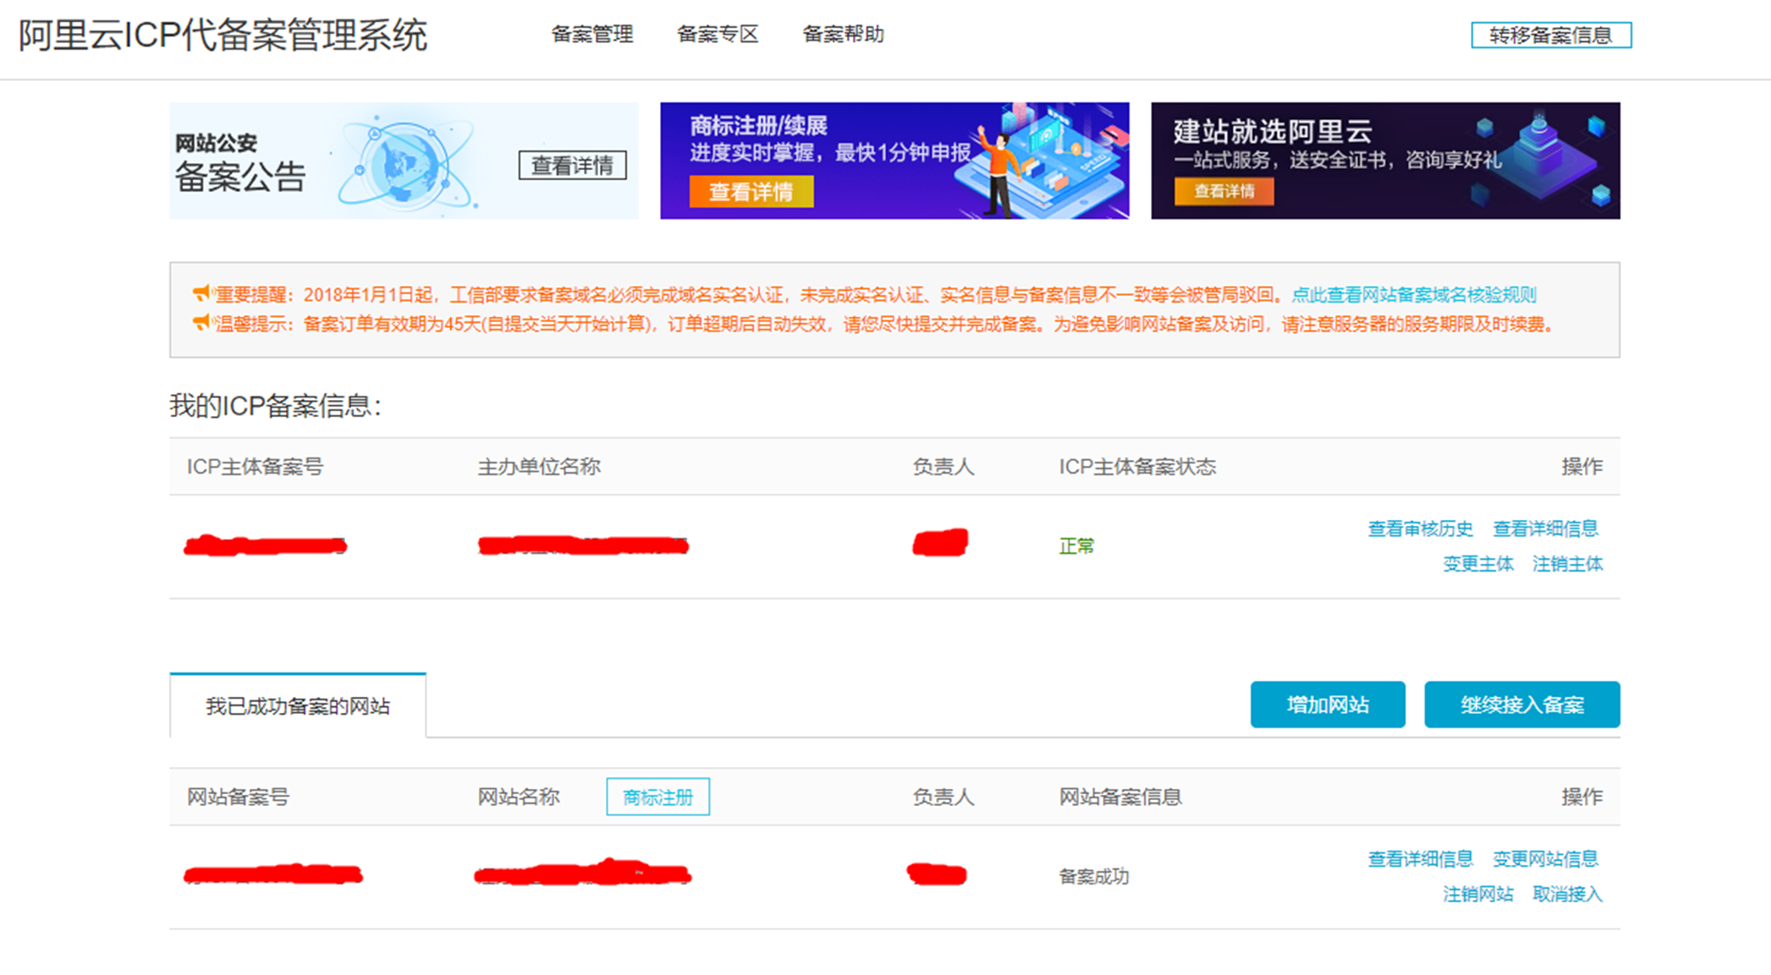The height and width of the screenshot is (975, 1771).
Task: Click the 注销主体 link
Action: click(1567, 564)
